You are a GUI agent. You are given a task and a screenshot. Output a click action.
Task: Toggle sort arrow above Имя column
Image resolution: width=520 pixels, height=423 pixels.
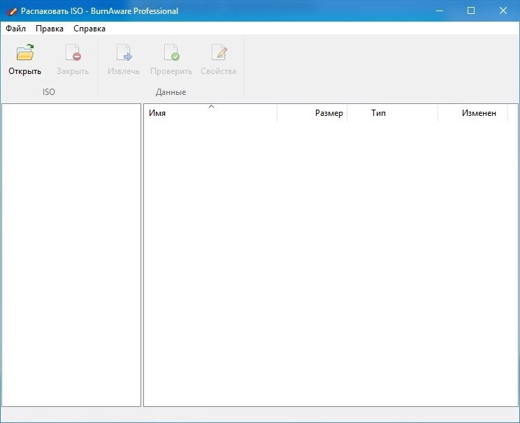point(211,107)
